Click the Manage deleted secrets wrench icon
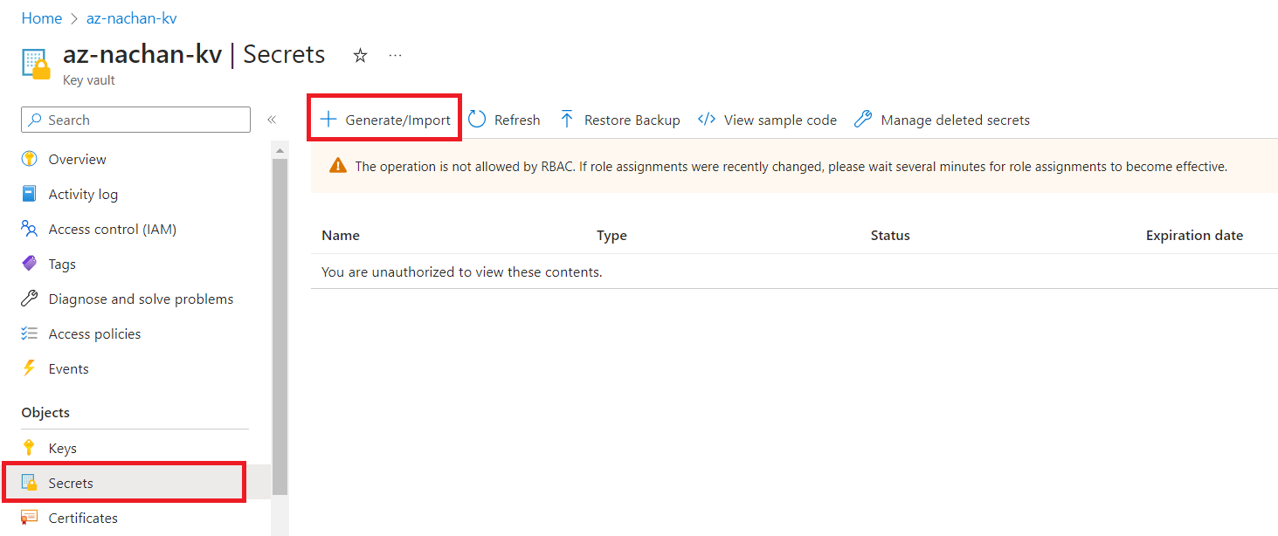The width and height of the screenshot is (1278, 536). tap(863, 120)
